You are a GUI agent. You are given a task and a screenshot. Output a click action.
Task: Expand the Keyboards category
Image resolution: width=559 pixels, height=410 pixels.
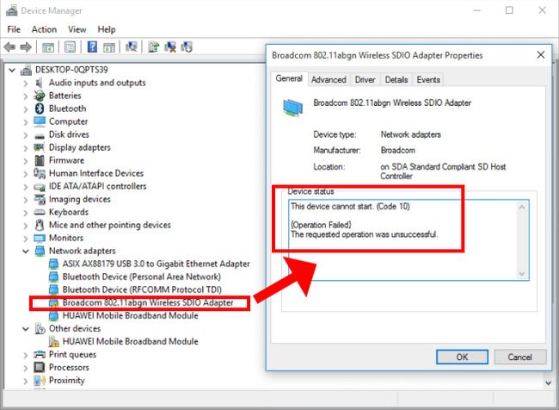click(26, 212)
